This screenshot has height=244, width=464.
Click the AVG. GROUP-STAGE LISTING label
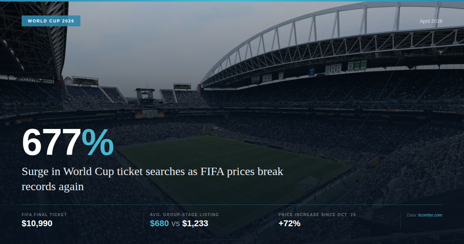pos(184,215)
